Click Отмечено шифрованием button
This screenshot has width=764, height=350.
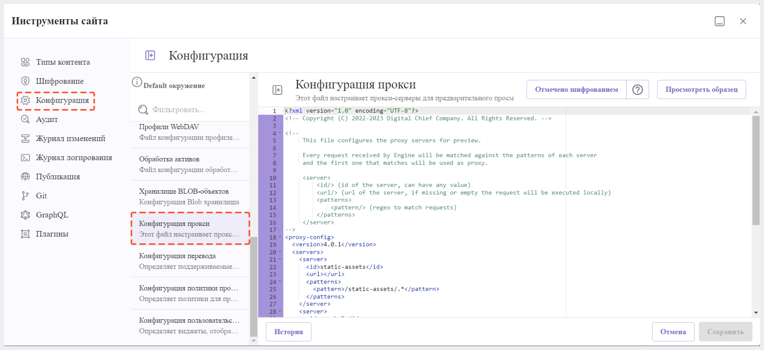576,90
